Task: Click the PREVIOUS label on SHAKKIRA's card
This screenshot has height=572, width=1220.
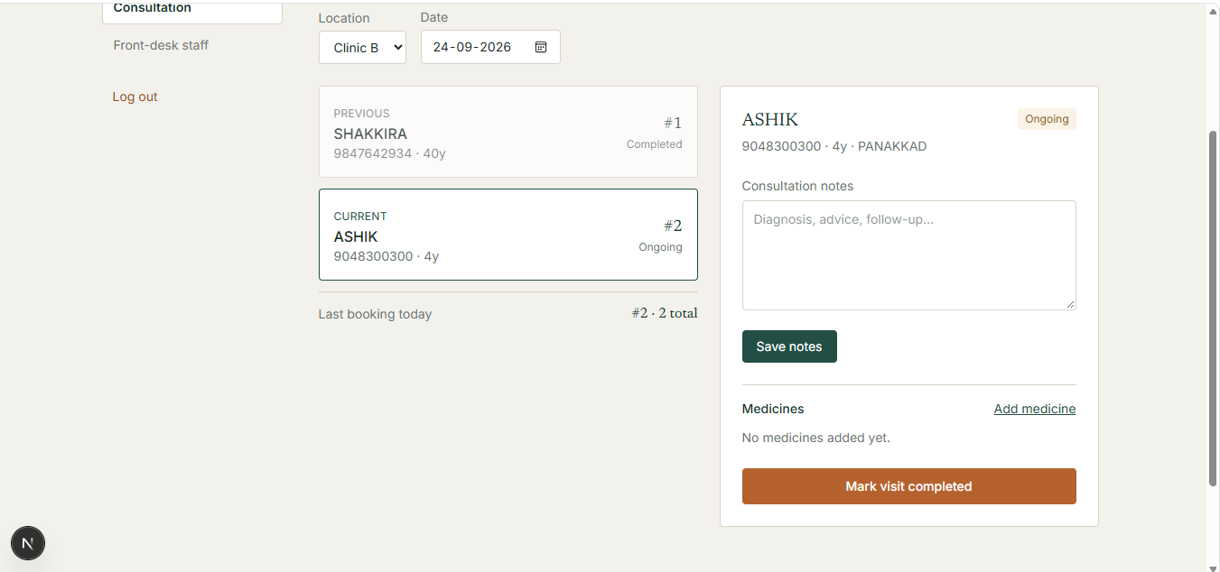Action: (x=362, y=114)
